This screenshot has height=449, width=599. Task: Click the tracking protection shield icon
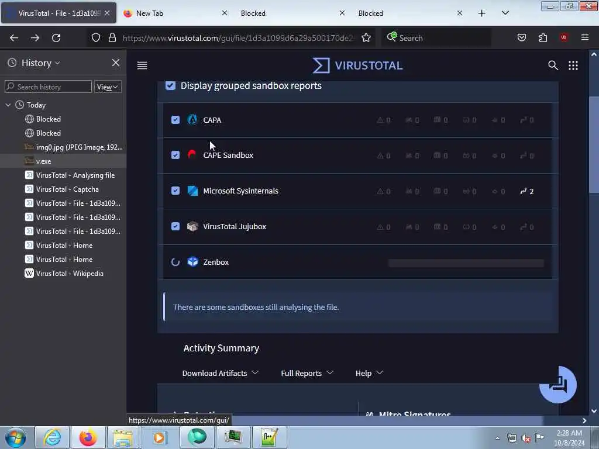(96, 37)
